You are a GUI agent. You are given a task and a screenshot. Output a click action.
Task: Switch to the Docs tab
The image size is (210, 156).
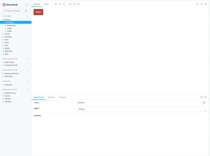click(46, 4)
